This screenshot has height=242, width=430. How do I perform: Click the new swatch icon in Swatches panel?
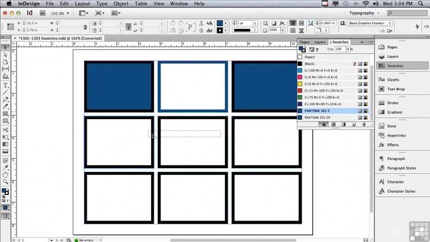[353, 124]
